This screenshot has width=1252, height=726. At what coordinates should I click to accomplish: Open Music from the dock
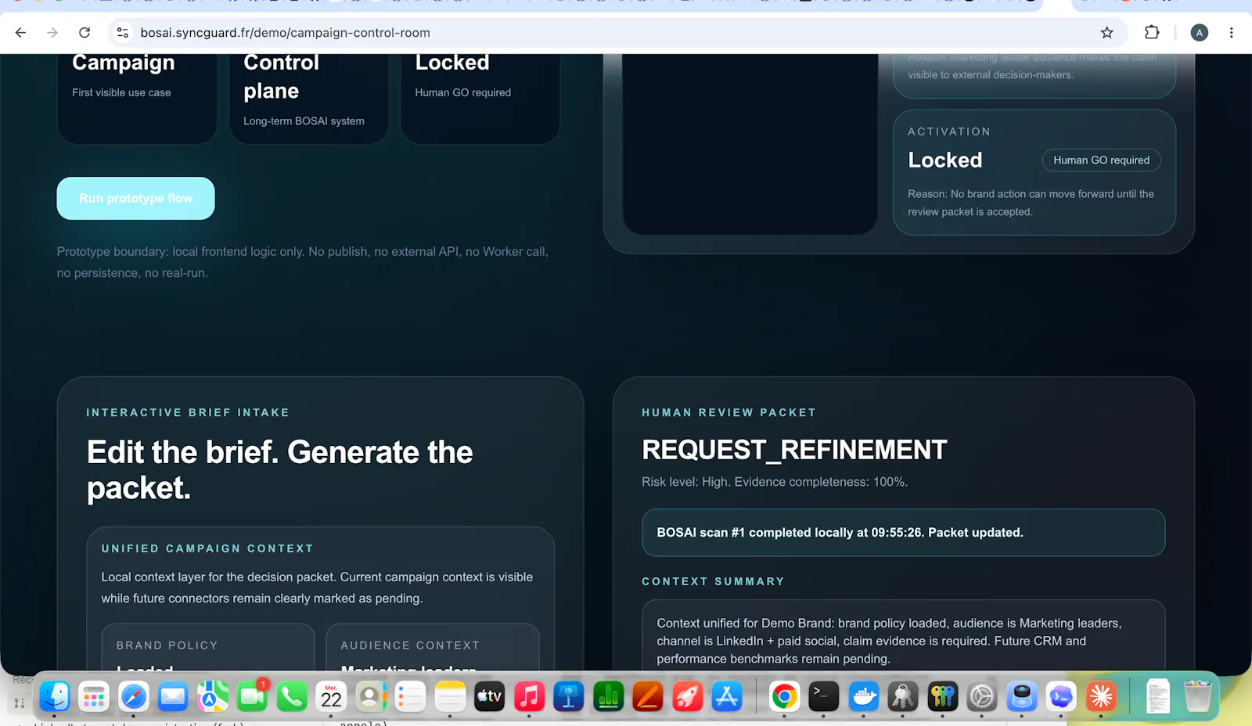click(x=529, y=696)
